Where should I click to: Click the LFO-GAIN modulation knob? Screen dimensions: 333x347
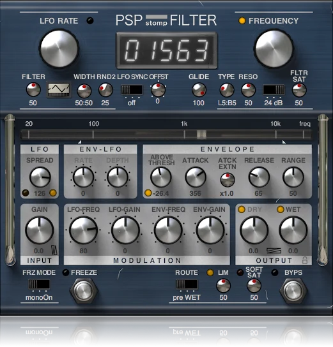click(x=125, y=230)
